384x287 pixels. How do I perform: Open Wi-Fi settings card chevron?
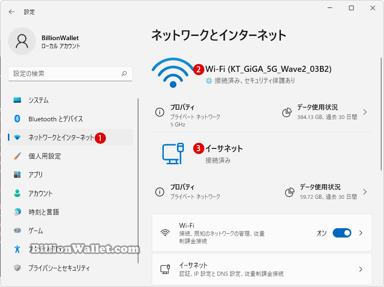[361, 233]
